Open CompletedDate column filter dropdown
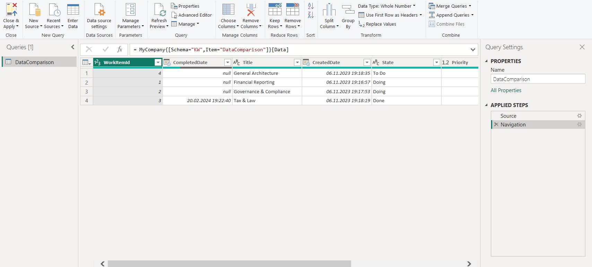 click(228, 62)
